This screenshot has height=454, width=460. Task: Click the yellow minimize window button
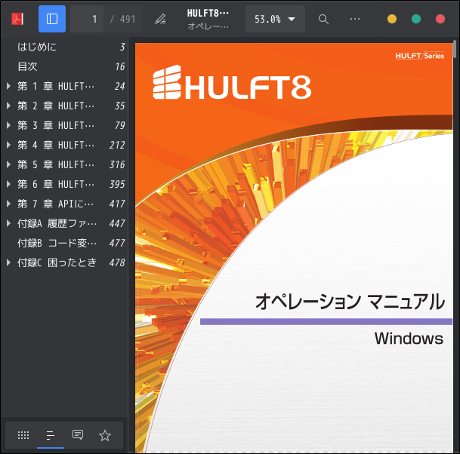(x=392, y=19)
